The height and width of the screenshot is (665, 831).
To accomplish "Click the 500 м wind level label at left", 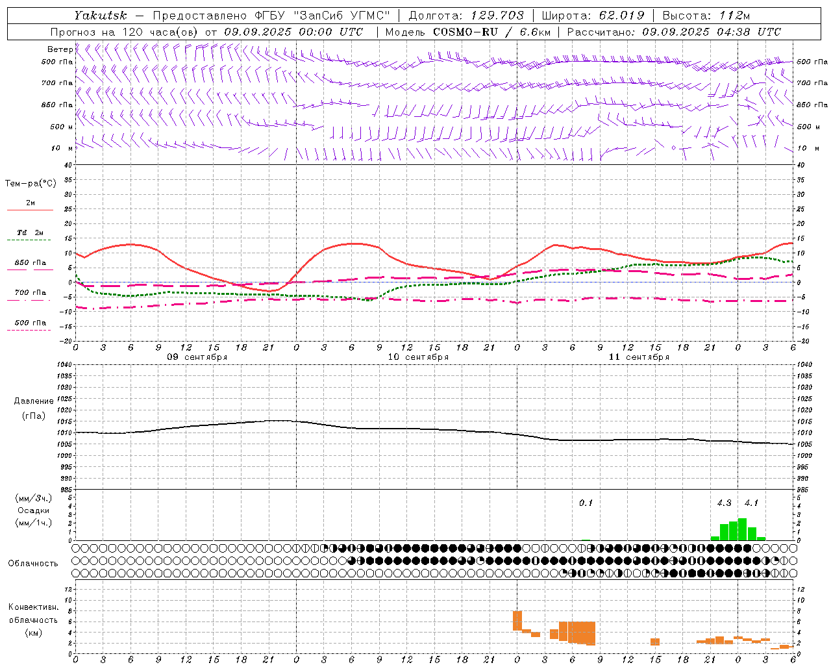I will pyautogui.click(x=62, y=127).
